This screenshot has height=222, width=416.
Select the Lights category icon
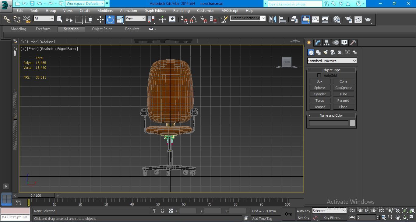(x=326, y=52)
